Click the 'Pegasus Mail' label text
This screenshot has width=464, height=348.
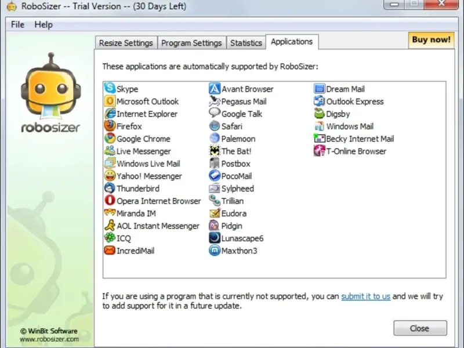[x=244, y=101]
